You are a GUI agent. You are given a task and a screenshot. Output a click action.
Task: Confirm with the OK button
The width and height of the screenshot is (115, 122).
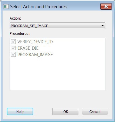[x=66, y=111]
